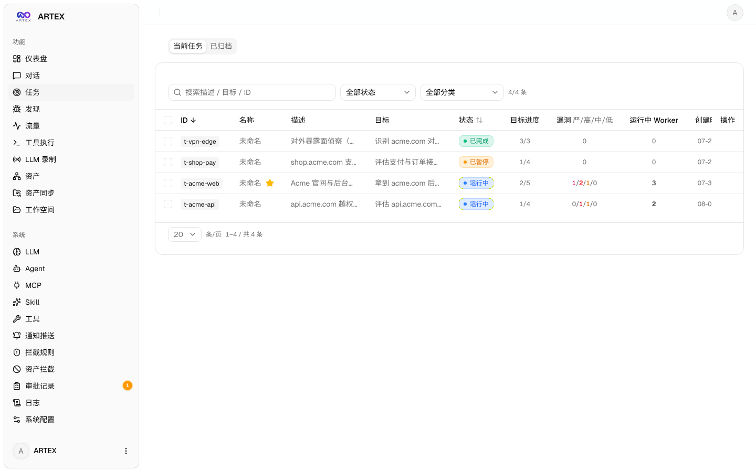Open the 拦截规则 shield icon
Viewport: 756px width, 472px height.
click(17, 352)
